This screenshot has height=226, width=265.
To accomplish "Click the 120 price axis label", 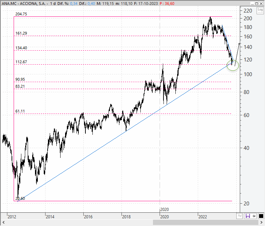I will pyautogui.click(x=248, y=60).
